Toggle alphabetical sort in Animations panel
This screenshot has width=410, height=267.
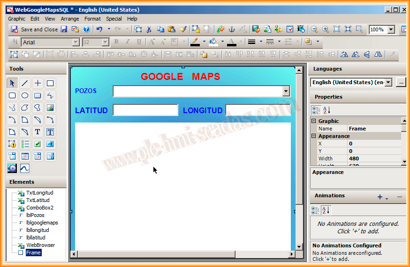327,210
